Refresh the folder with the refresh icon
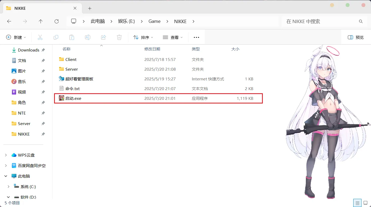371x207 pixels. coord(56,21)
